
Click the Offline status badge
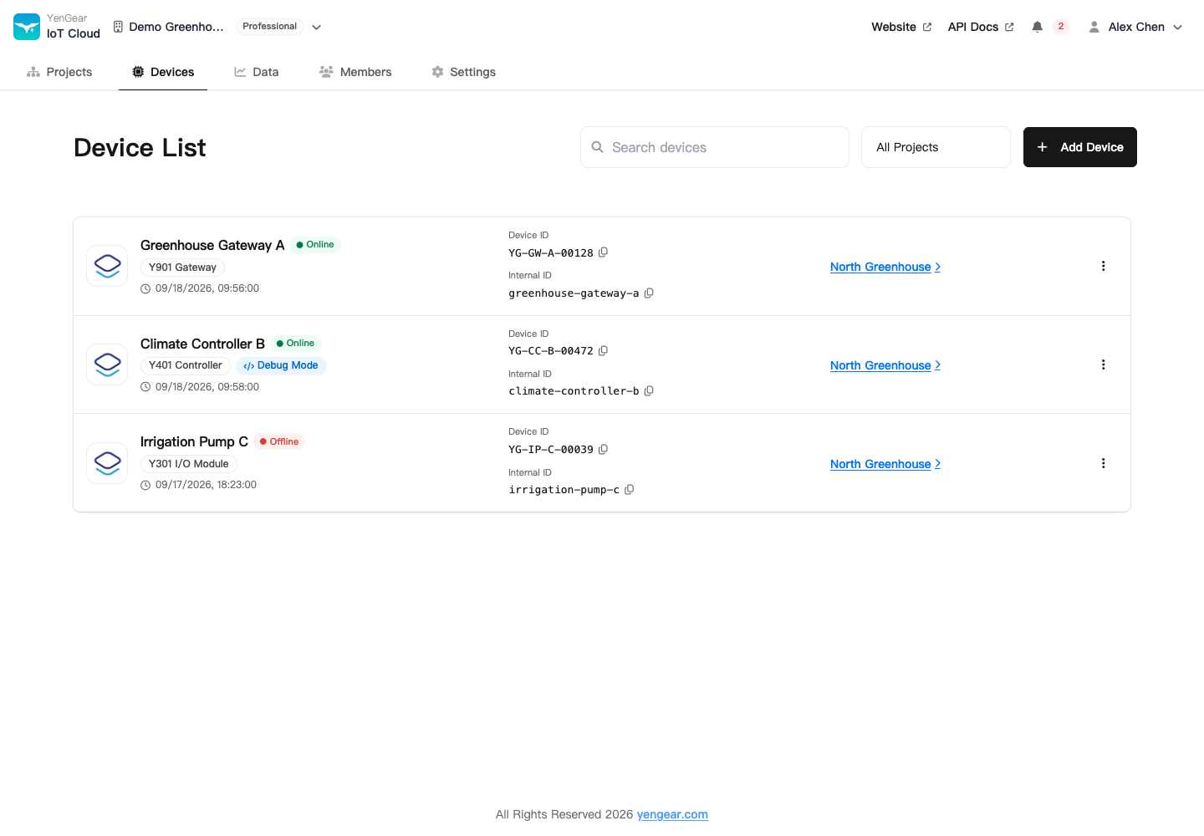(279, 441)
